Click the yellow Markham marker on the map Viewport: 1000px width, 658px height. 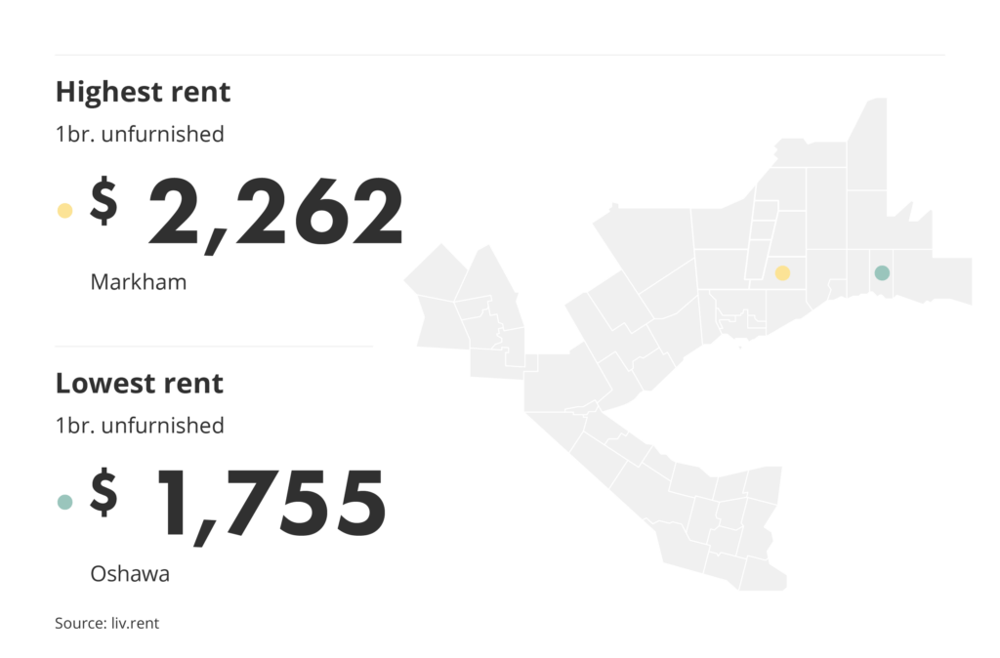(x=782, y=273)
